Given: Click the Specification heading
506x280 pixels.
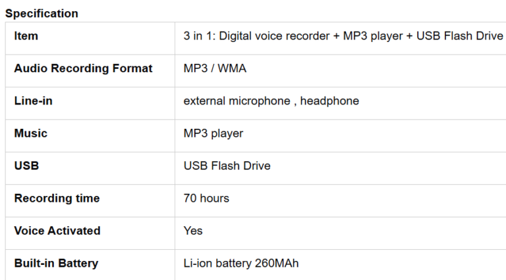Looking at the screenshot, I should [42, 14].
